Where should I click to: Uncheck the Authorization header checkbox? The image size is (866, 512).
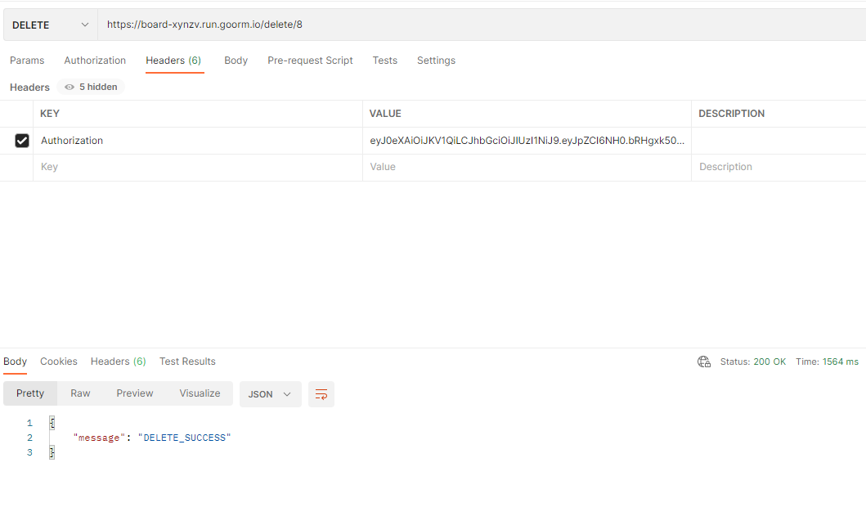coord(22,141)
